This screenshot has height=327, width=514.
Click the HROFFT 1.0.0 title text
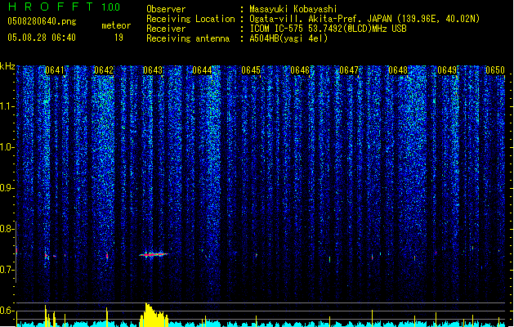(64, 7)
